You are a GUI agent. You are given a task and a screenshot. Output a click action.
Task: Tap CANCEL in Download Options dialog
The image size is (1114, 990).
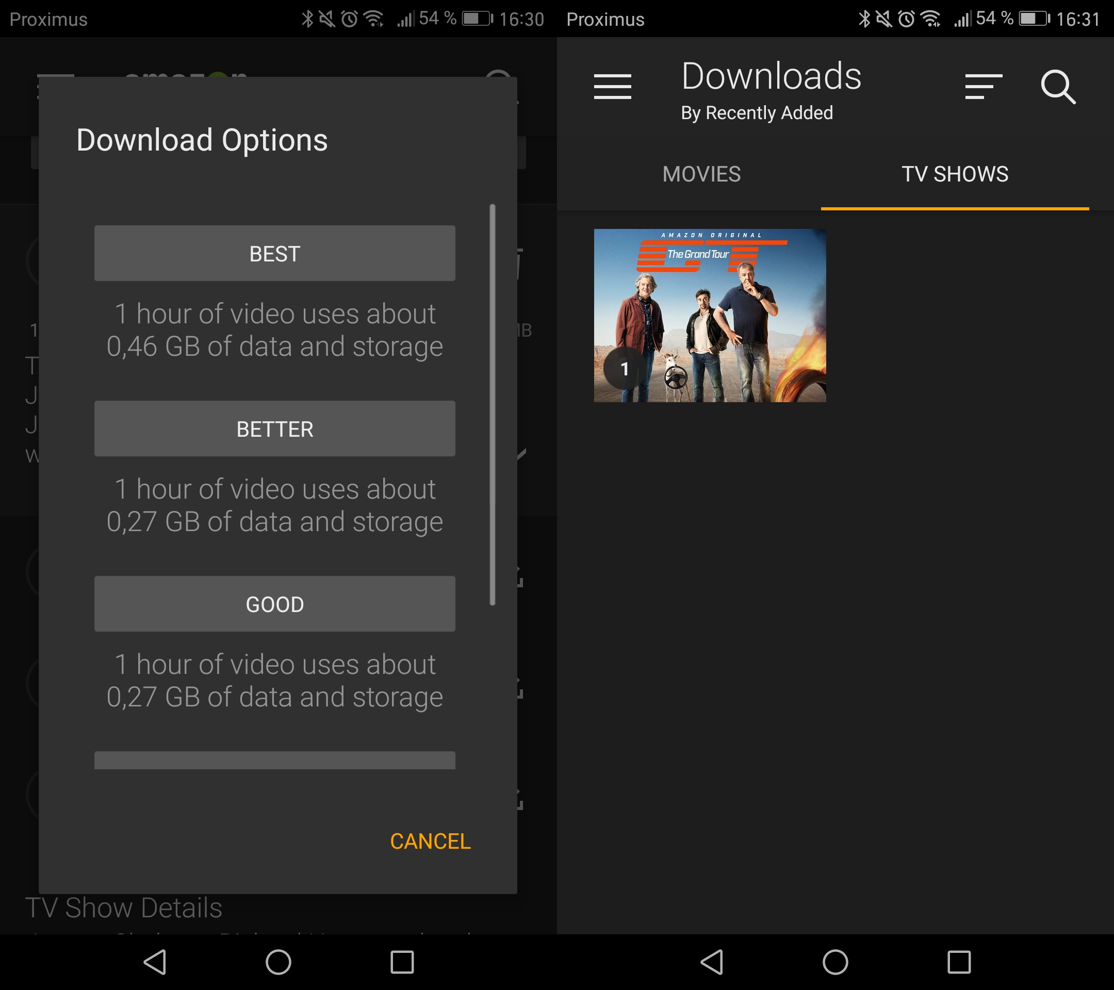pos(430,841)
